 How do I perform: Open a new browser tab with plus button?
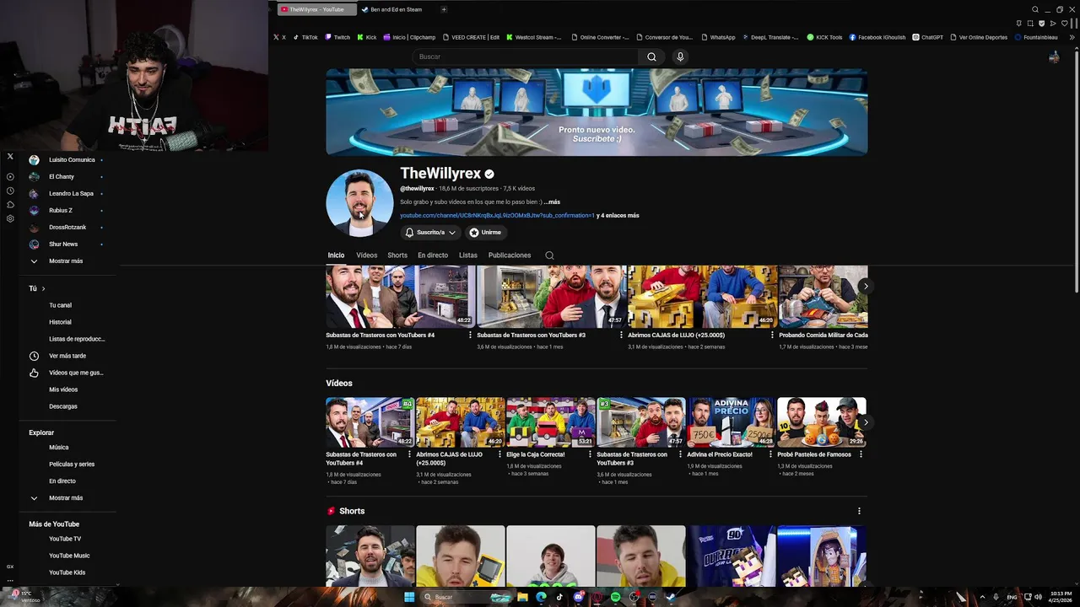click(x=444, y=9)
